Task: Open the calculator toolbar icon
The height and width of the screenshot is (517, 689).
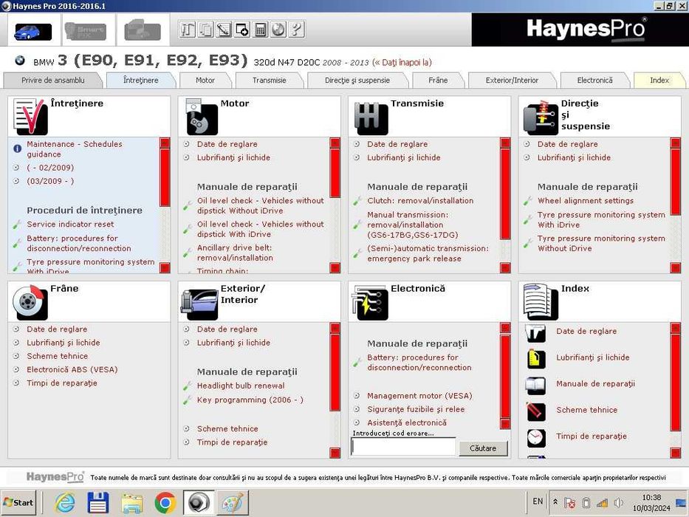Action: coord(260,30)
